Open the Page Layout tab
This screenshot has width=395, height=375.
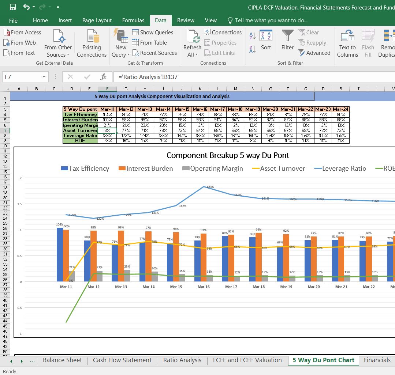coord(97,20)
